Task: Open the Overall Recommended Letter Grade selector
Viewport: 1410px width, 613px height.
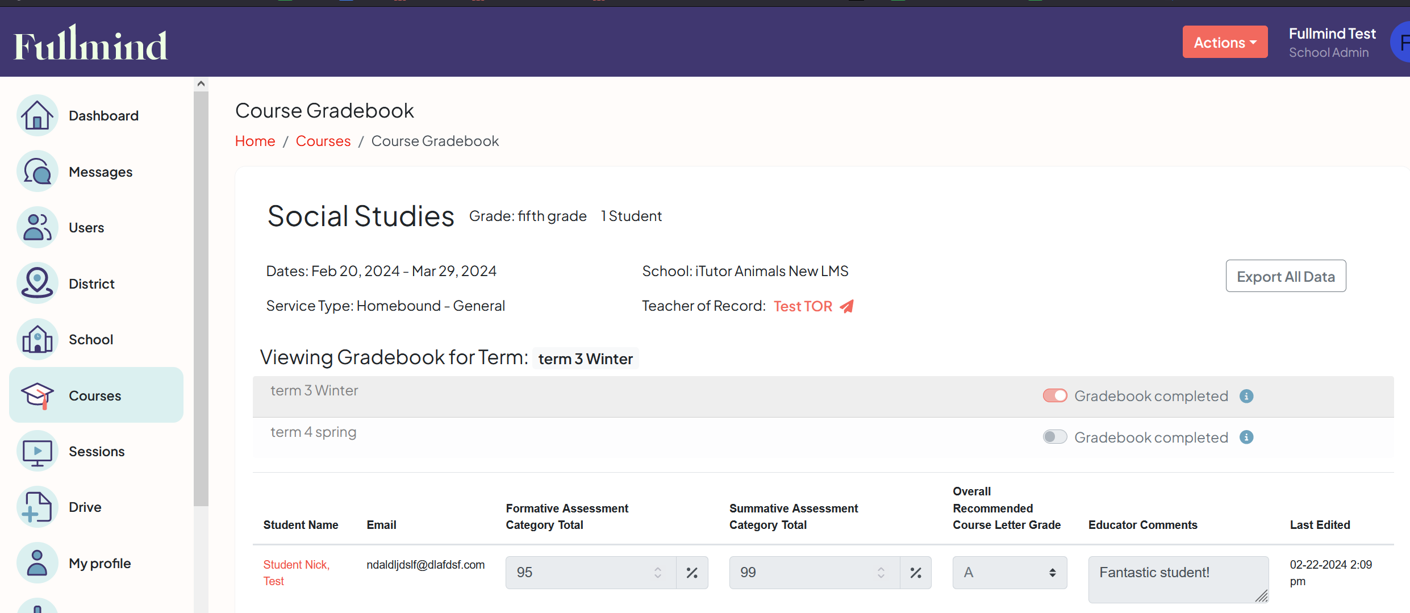Action: coord(1009,573)
